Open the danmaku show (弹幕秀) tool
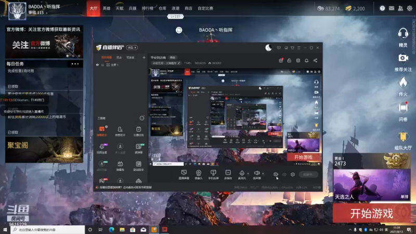The image size is (416, 234). (x=120, y=166)
